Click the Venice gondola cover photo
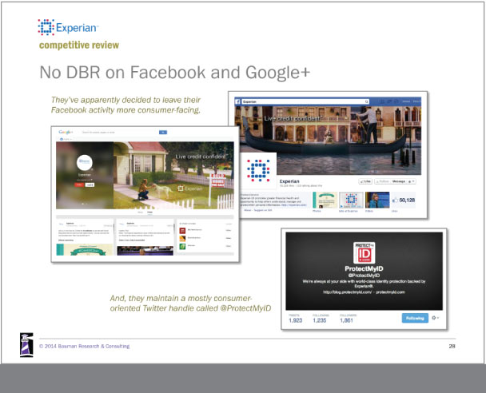The image size is (486, 393). (x=329, y=139)
